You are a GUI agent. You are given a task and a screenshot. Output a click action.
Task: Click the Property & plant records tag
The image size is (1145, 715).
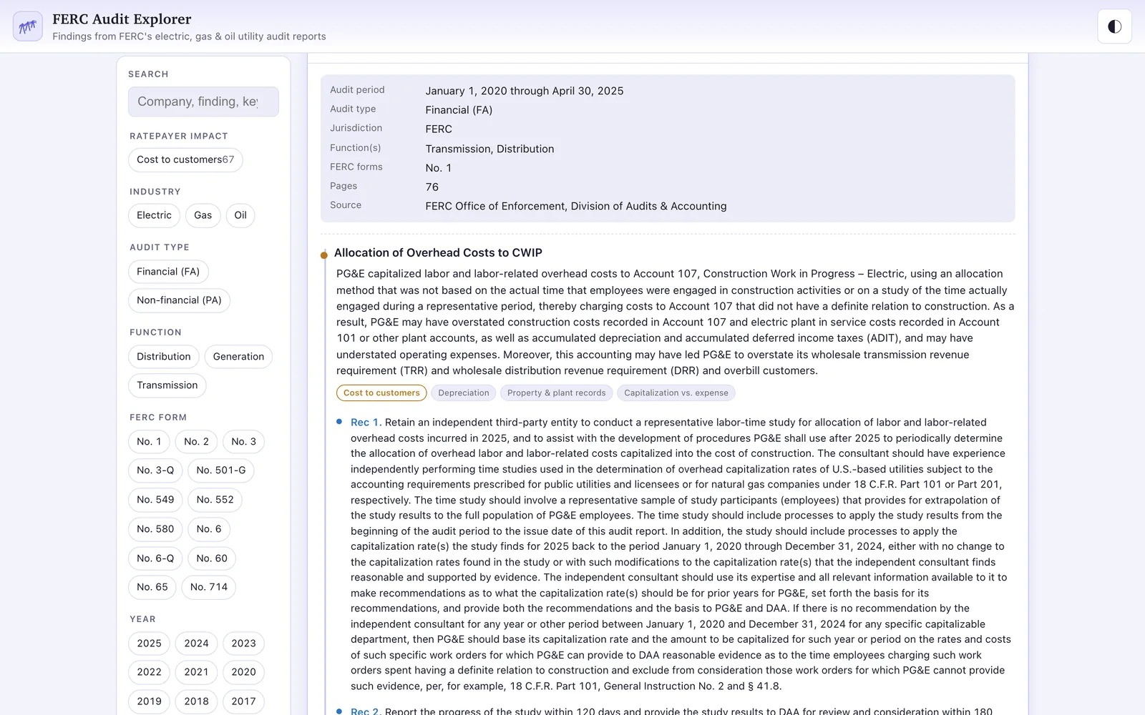557,393
